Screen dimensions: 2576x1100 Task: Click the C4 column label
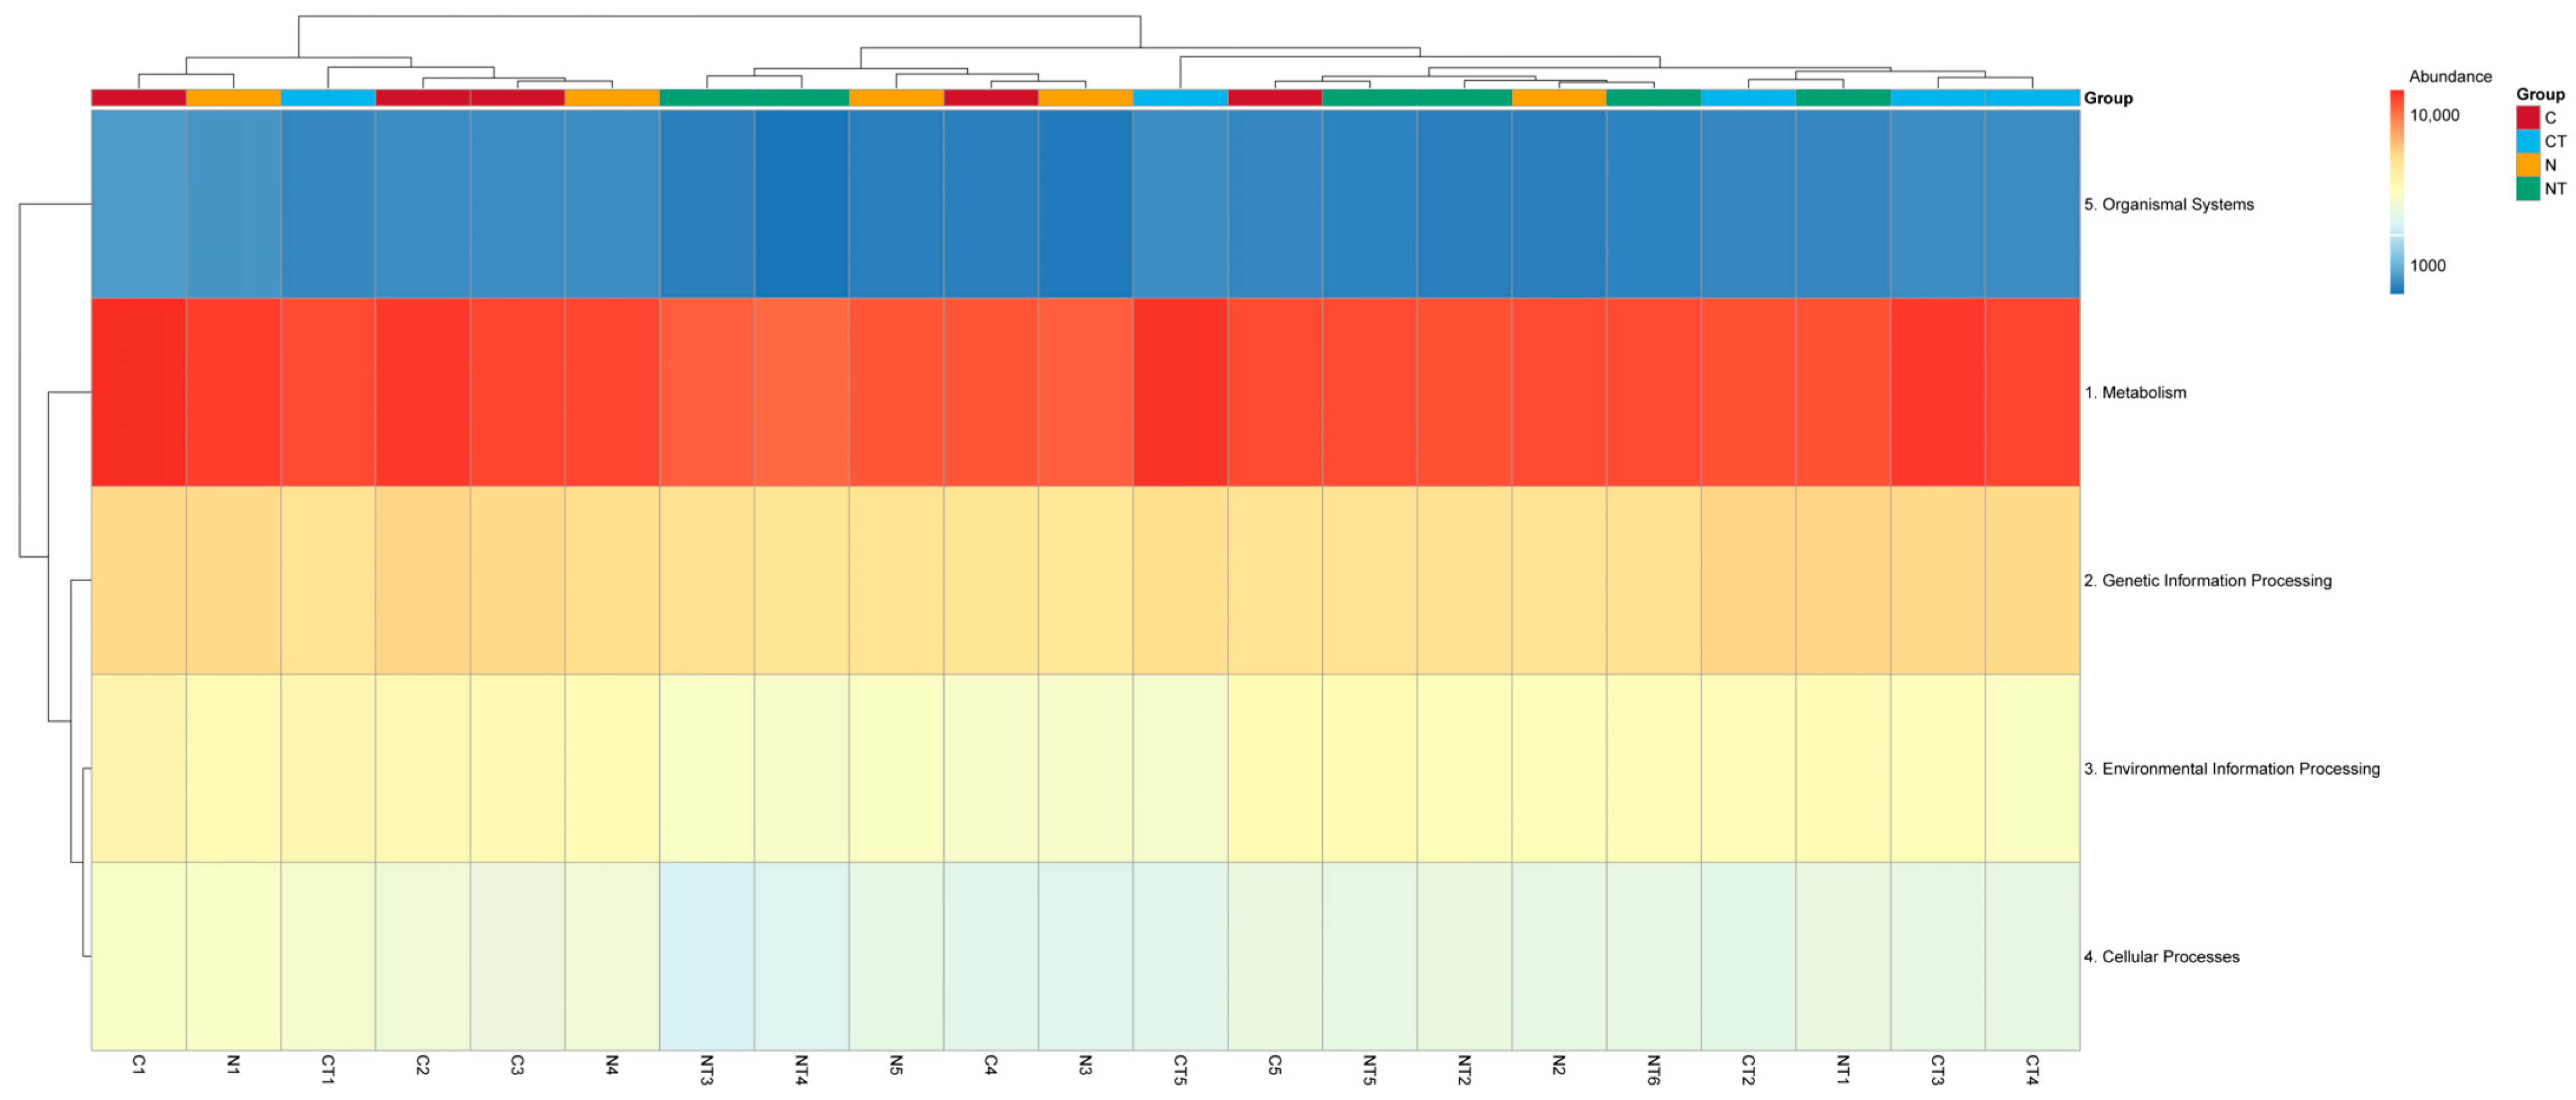pos(991,1065)
